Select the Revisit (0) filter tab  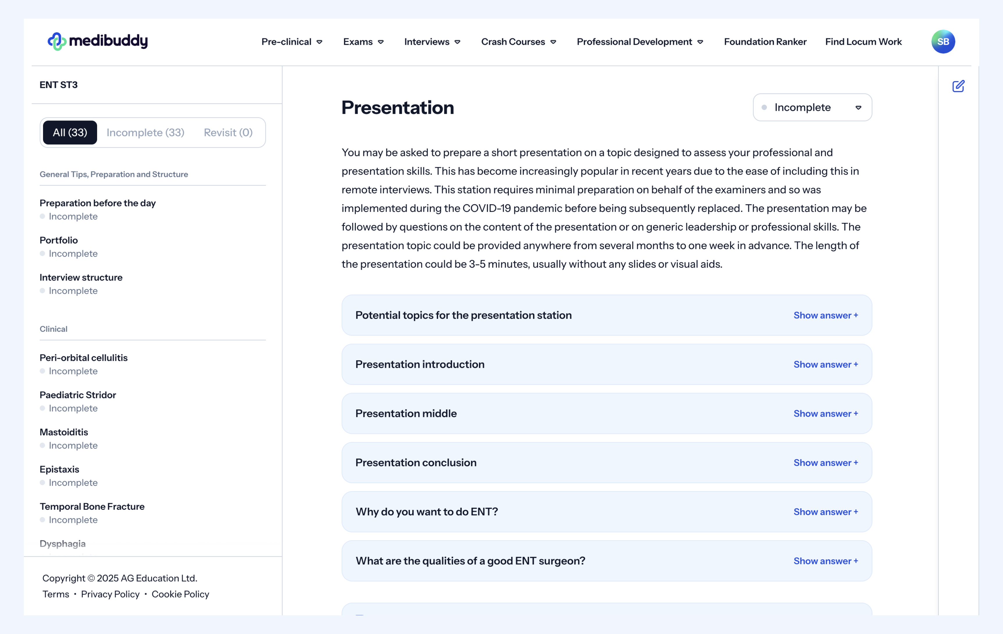click(228, 133)
